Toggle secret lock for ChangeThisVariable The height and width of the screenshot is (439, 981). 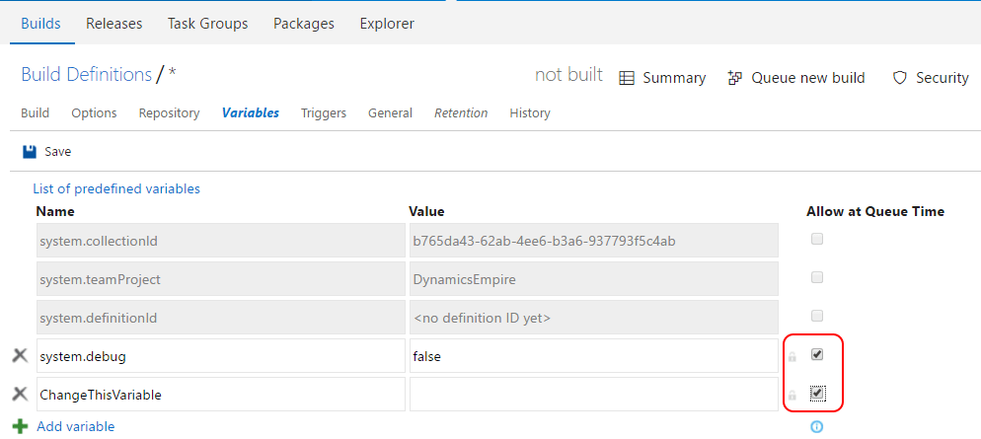point(792,396)
